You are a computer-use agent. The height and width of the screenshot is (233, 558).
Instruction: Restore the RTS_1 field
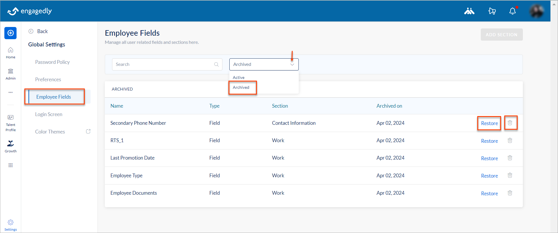[x=489, y=141]
